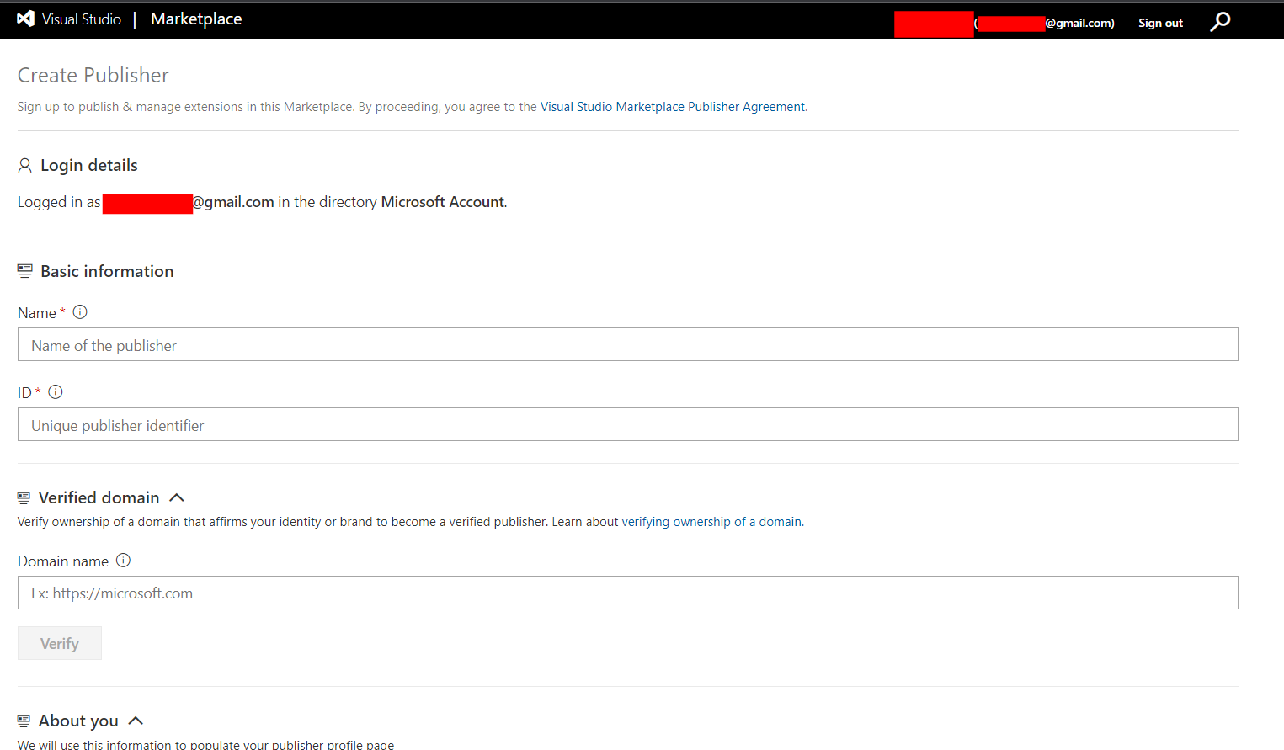Open the search magnifier icon
The height and width of the screenshot is (750, 1284).
click(1220, 22)
